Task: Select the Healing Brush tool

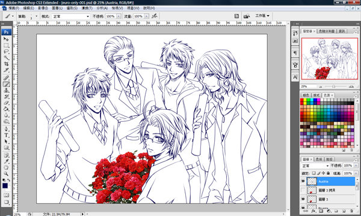Action: 6,78
